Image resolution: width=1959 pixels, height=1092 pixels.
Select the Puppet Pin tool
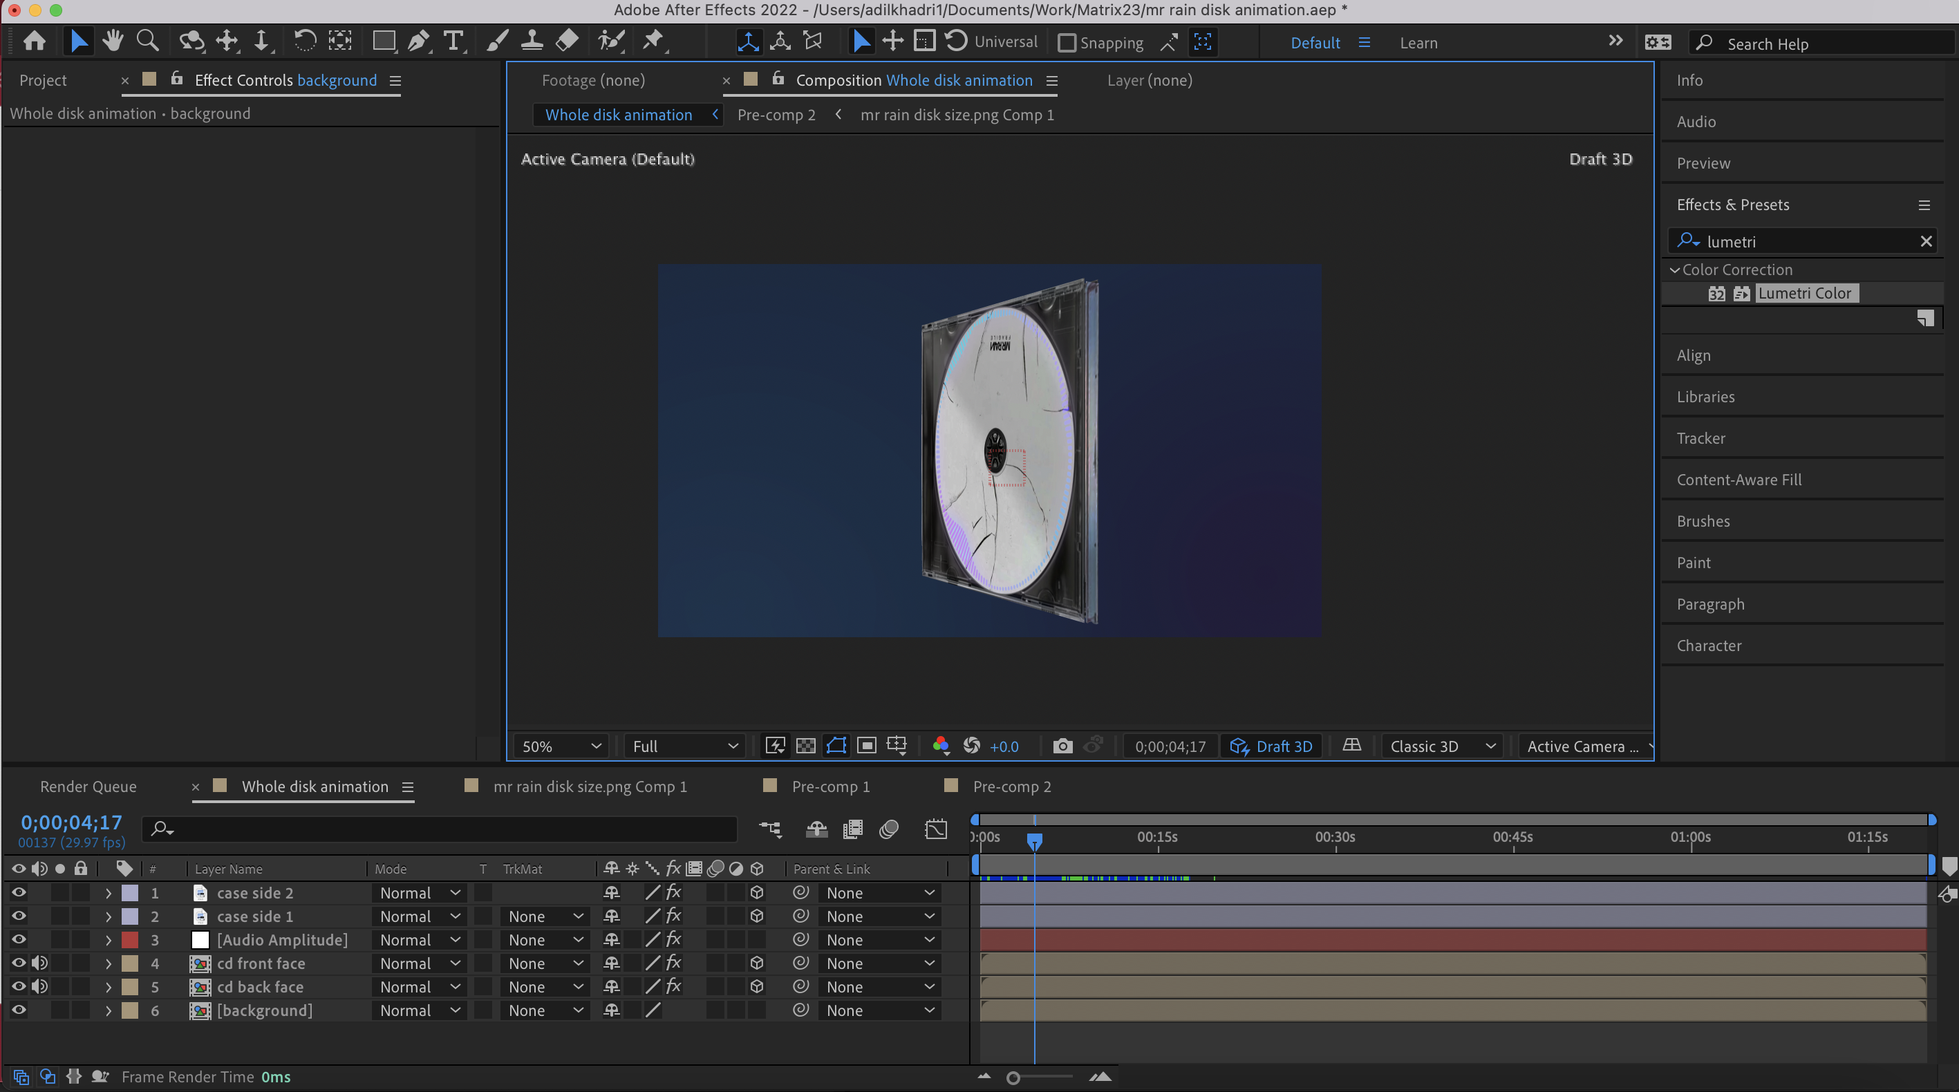pos(653,41)
